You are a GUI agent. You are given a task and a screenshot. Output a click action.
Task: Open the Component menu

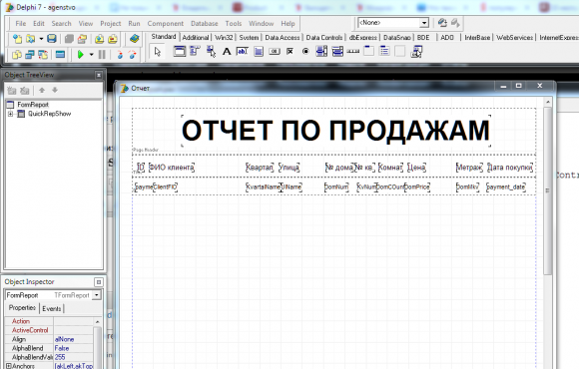(165, 24)
